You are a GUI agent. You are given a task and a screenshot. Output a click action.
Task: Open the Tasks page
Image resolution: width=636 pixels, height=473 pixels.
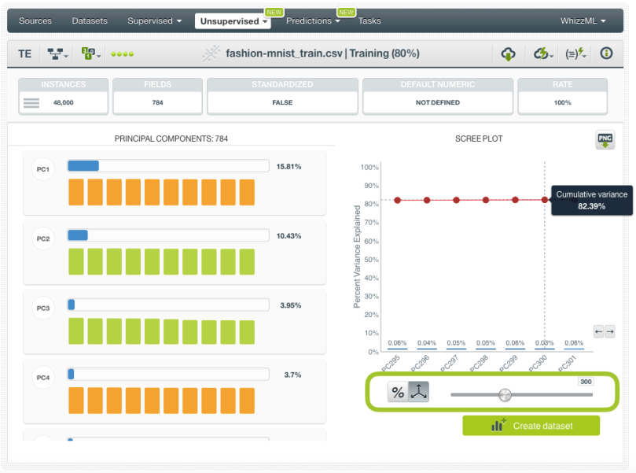pyautogui.click(x=369, y=20)
